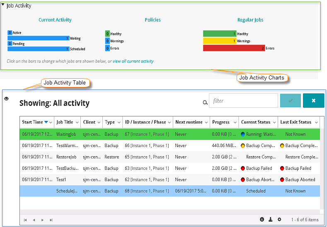Click red Backup Abort... icon in Current Status
This screenshot has height=227, width=327.
[243, 180]
